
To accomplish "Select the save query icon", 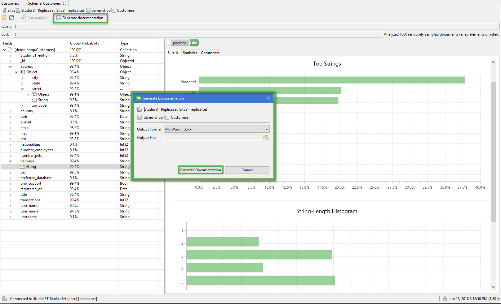I will 12,18.
